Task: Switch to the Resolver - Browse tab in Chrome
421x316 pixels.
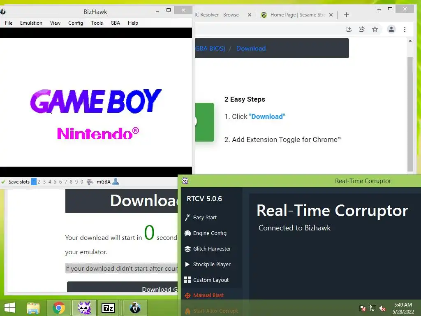Action: tap(217, 15)
